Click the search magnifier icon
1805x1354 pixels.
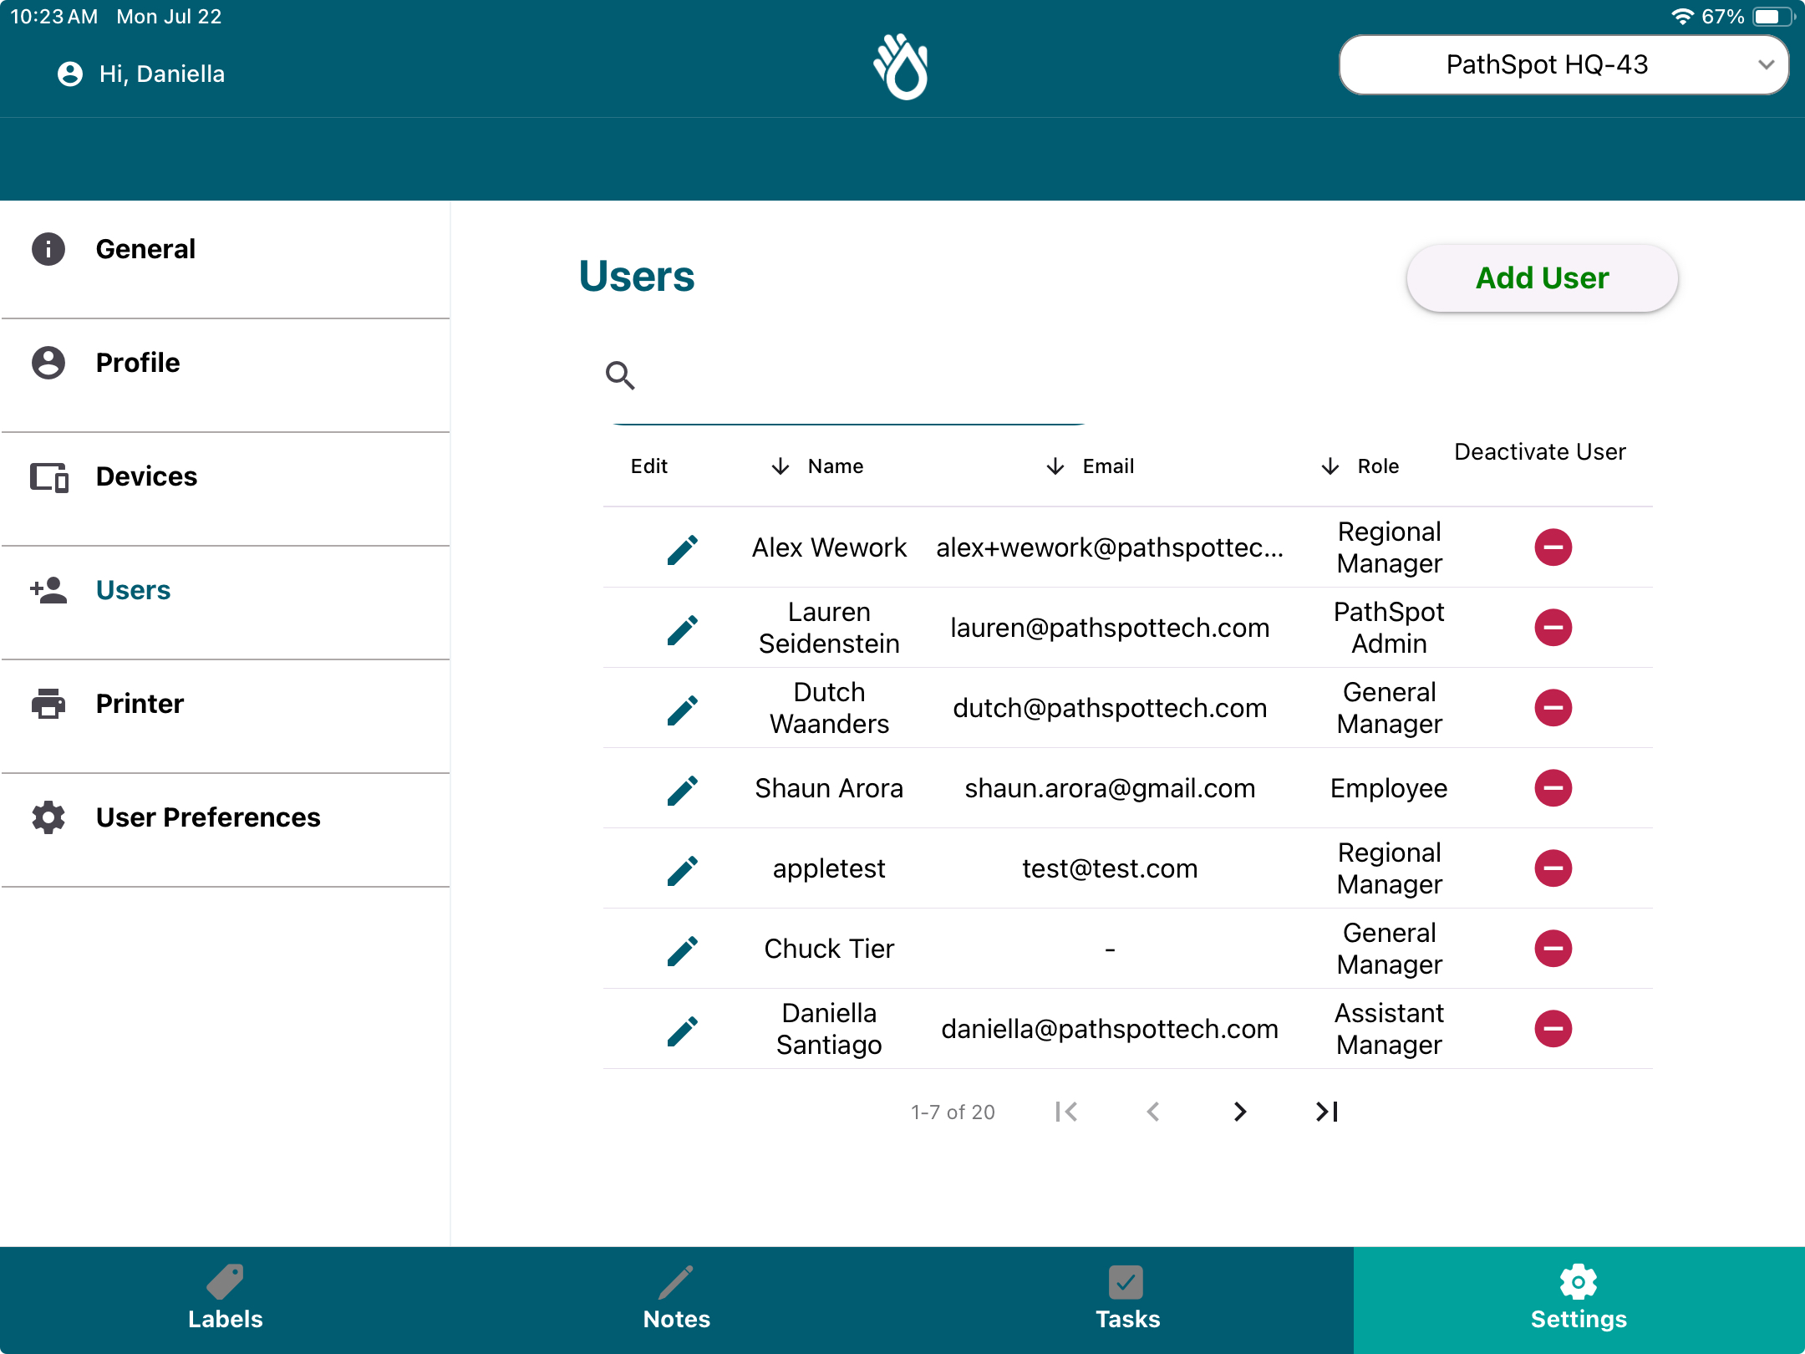coord(620,375)
